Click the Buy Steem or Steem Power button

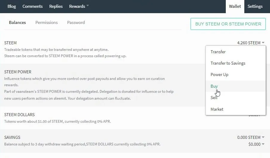tap(228, 24)
